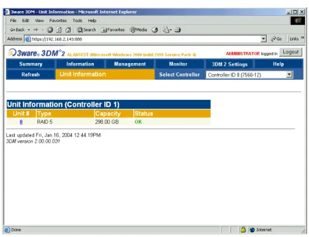
Task: Click the IE icon in title bar
Action: (x=7, y=12)
